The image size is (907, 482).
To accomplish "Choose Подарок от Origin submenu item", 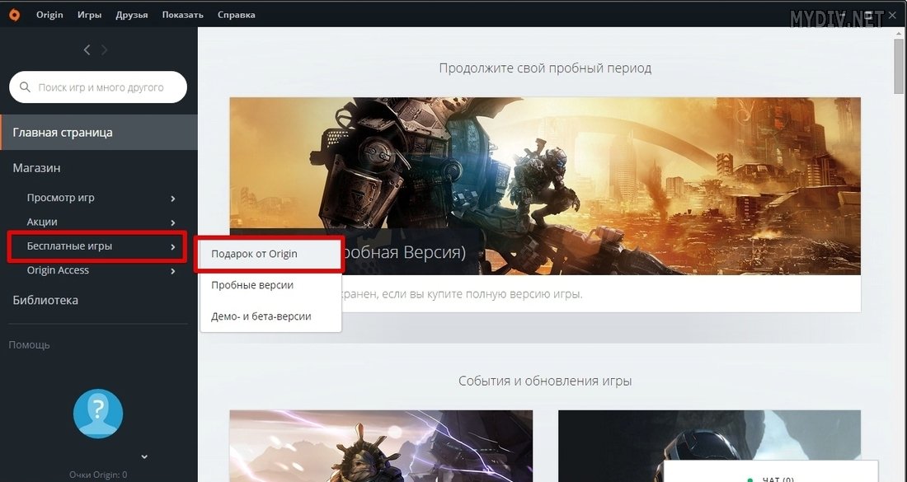I will (270, 254).
